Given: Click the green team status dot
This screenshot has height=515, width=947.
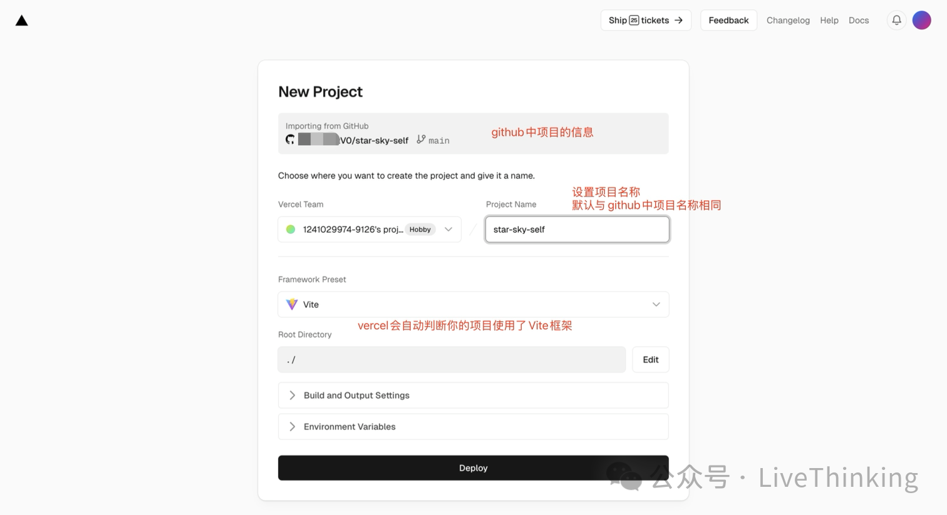Looking at the screenshot, I should pos(291,230).
